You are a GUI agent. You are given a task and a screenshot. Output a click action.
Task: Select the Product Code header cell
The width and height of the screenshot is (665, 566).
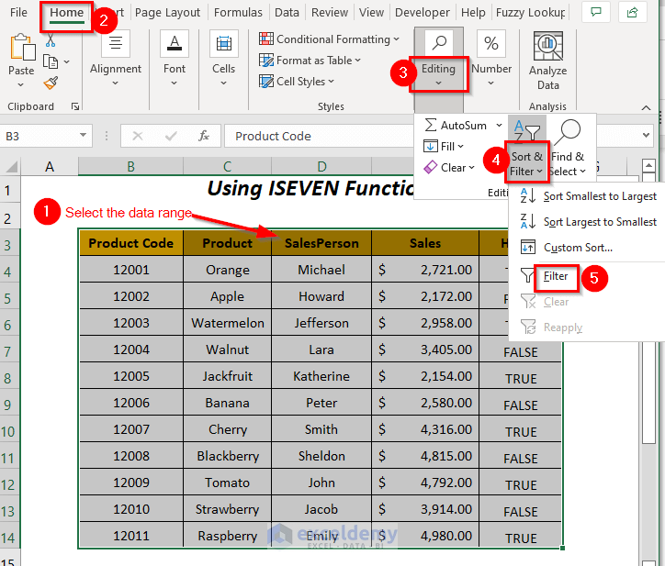[130, 243]
